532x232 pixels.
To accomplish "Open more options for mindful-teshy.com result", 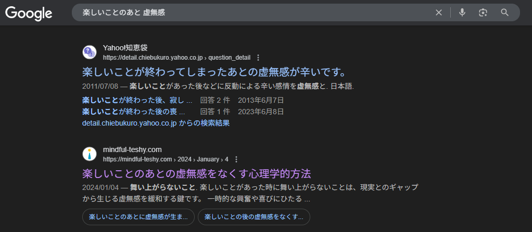I will [x=236, y=159].
